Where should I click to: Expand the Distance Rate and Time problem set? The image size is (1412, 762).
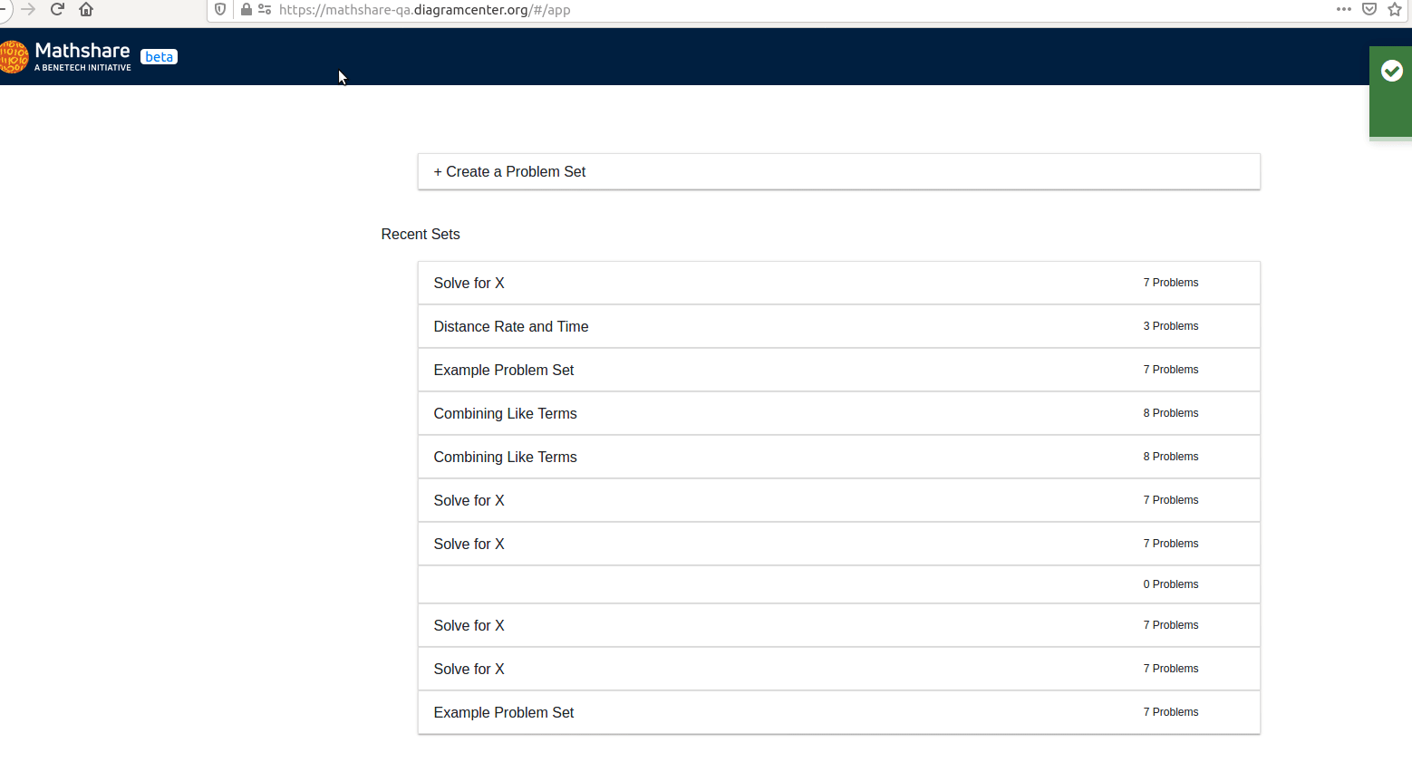click(511, 326)
